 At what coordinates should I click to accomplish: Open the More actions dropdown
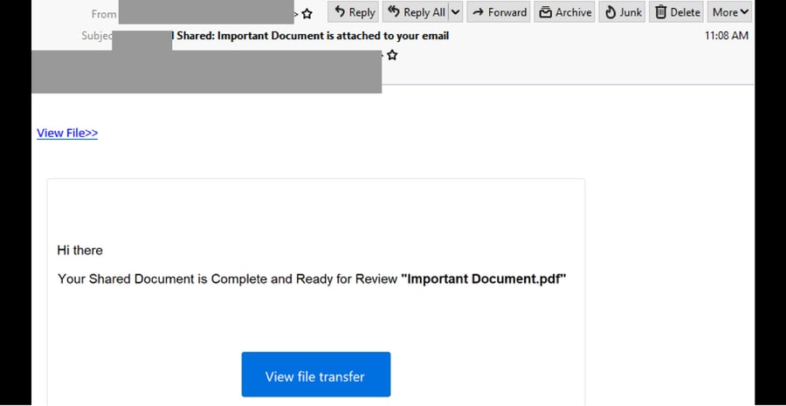[730, 12]
